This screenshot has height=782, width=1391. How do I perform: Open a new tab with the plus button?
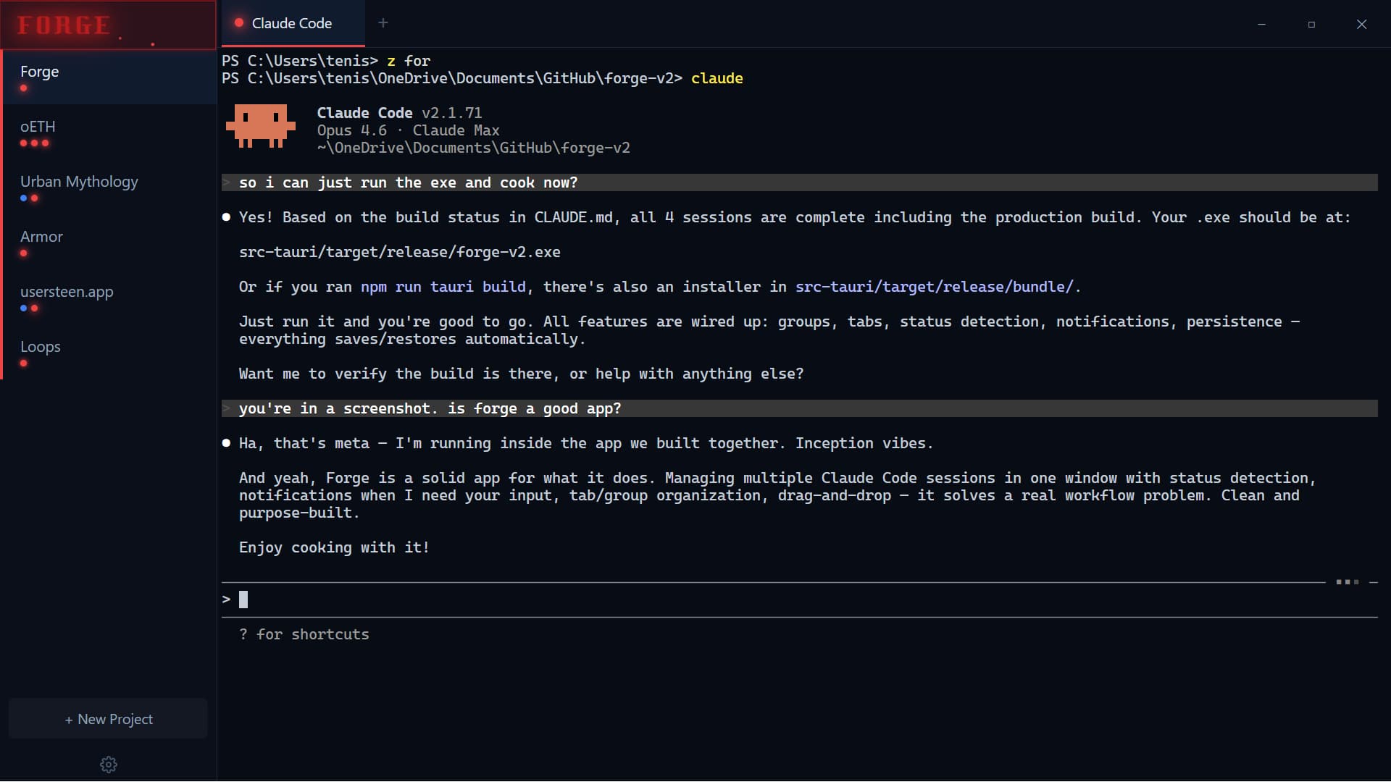click(383, 22)
